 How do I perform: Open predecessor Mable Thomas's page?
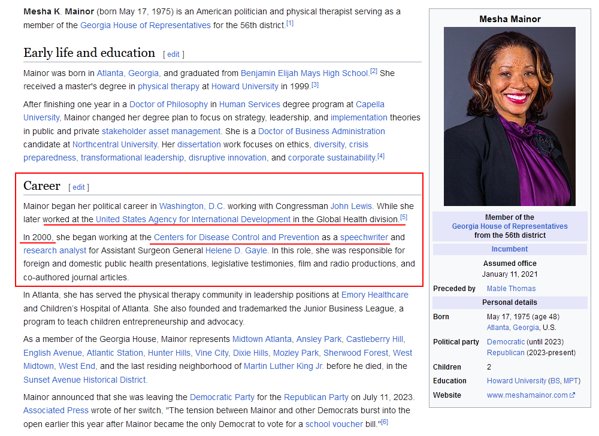512,289
